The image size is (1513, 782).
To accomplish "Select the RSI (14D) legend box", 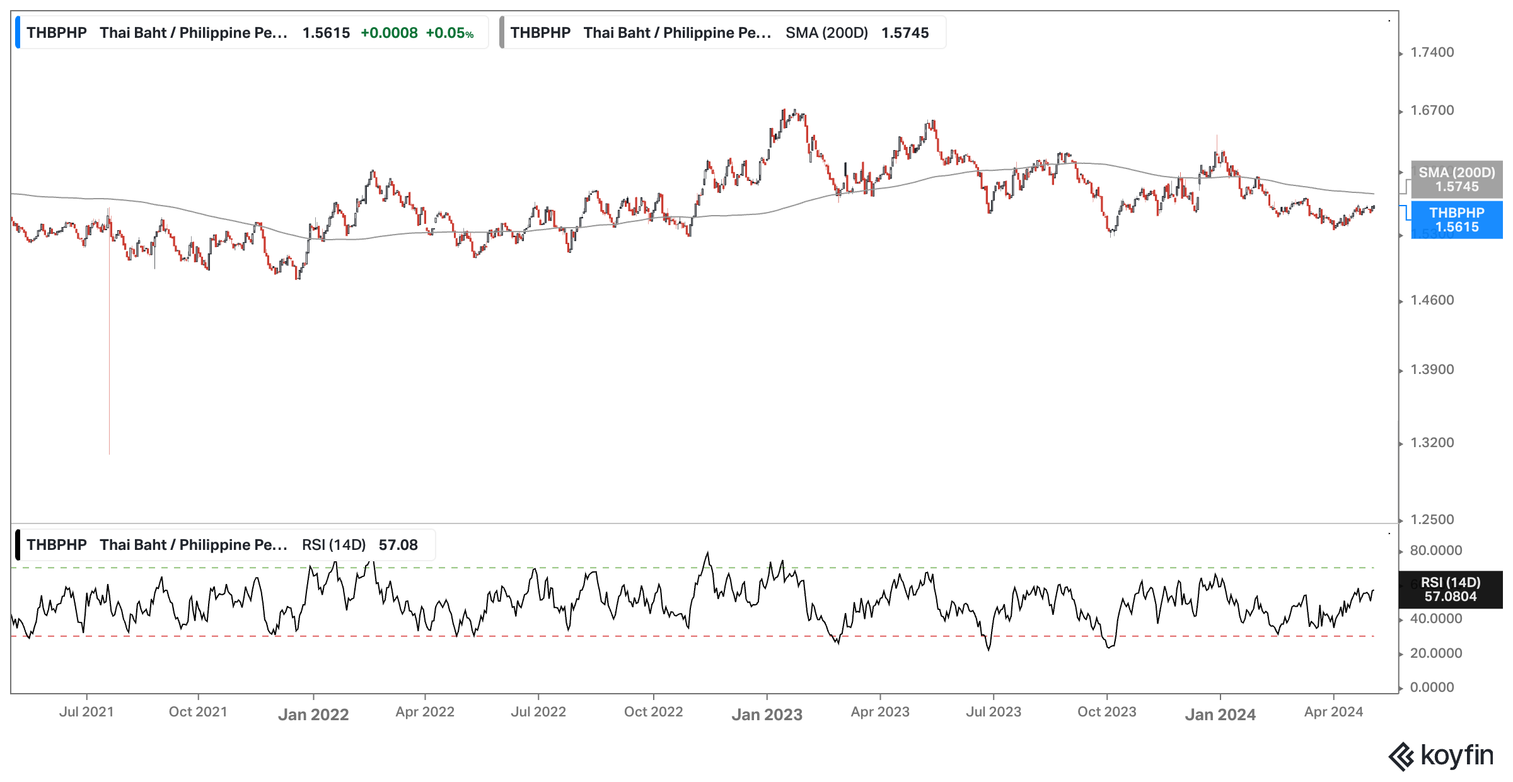I will 224,545.
